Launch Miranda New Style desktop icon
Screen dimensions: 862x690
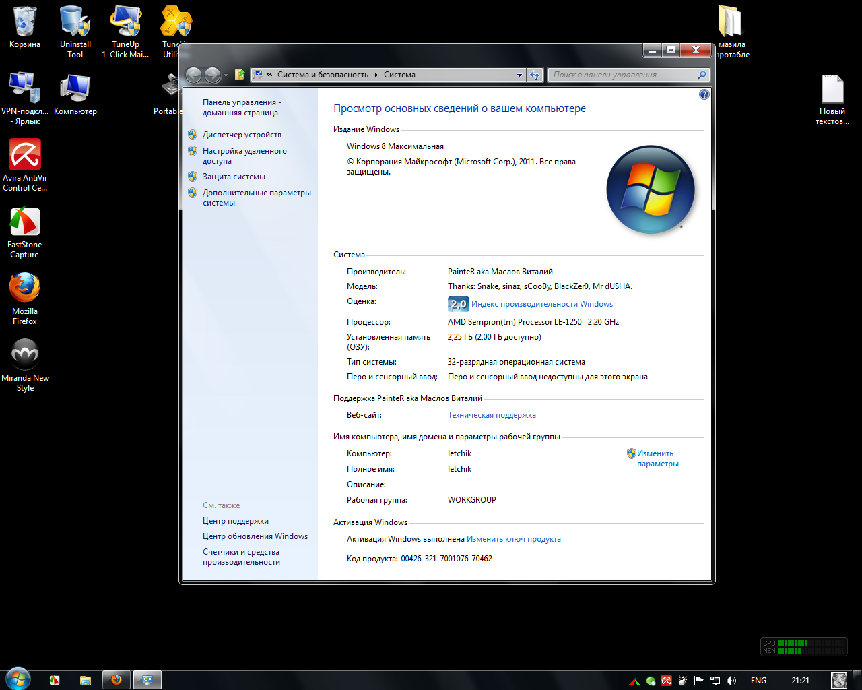click(25, 365)
